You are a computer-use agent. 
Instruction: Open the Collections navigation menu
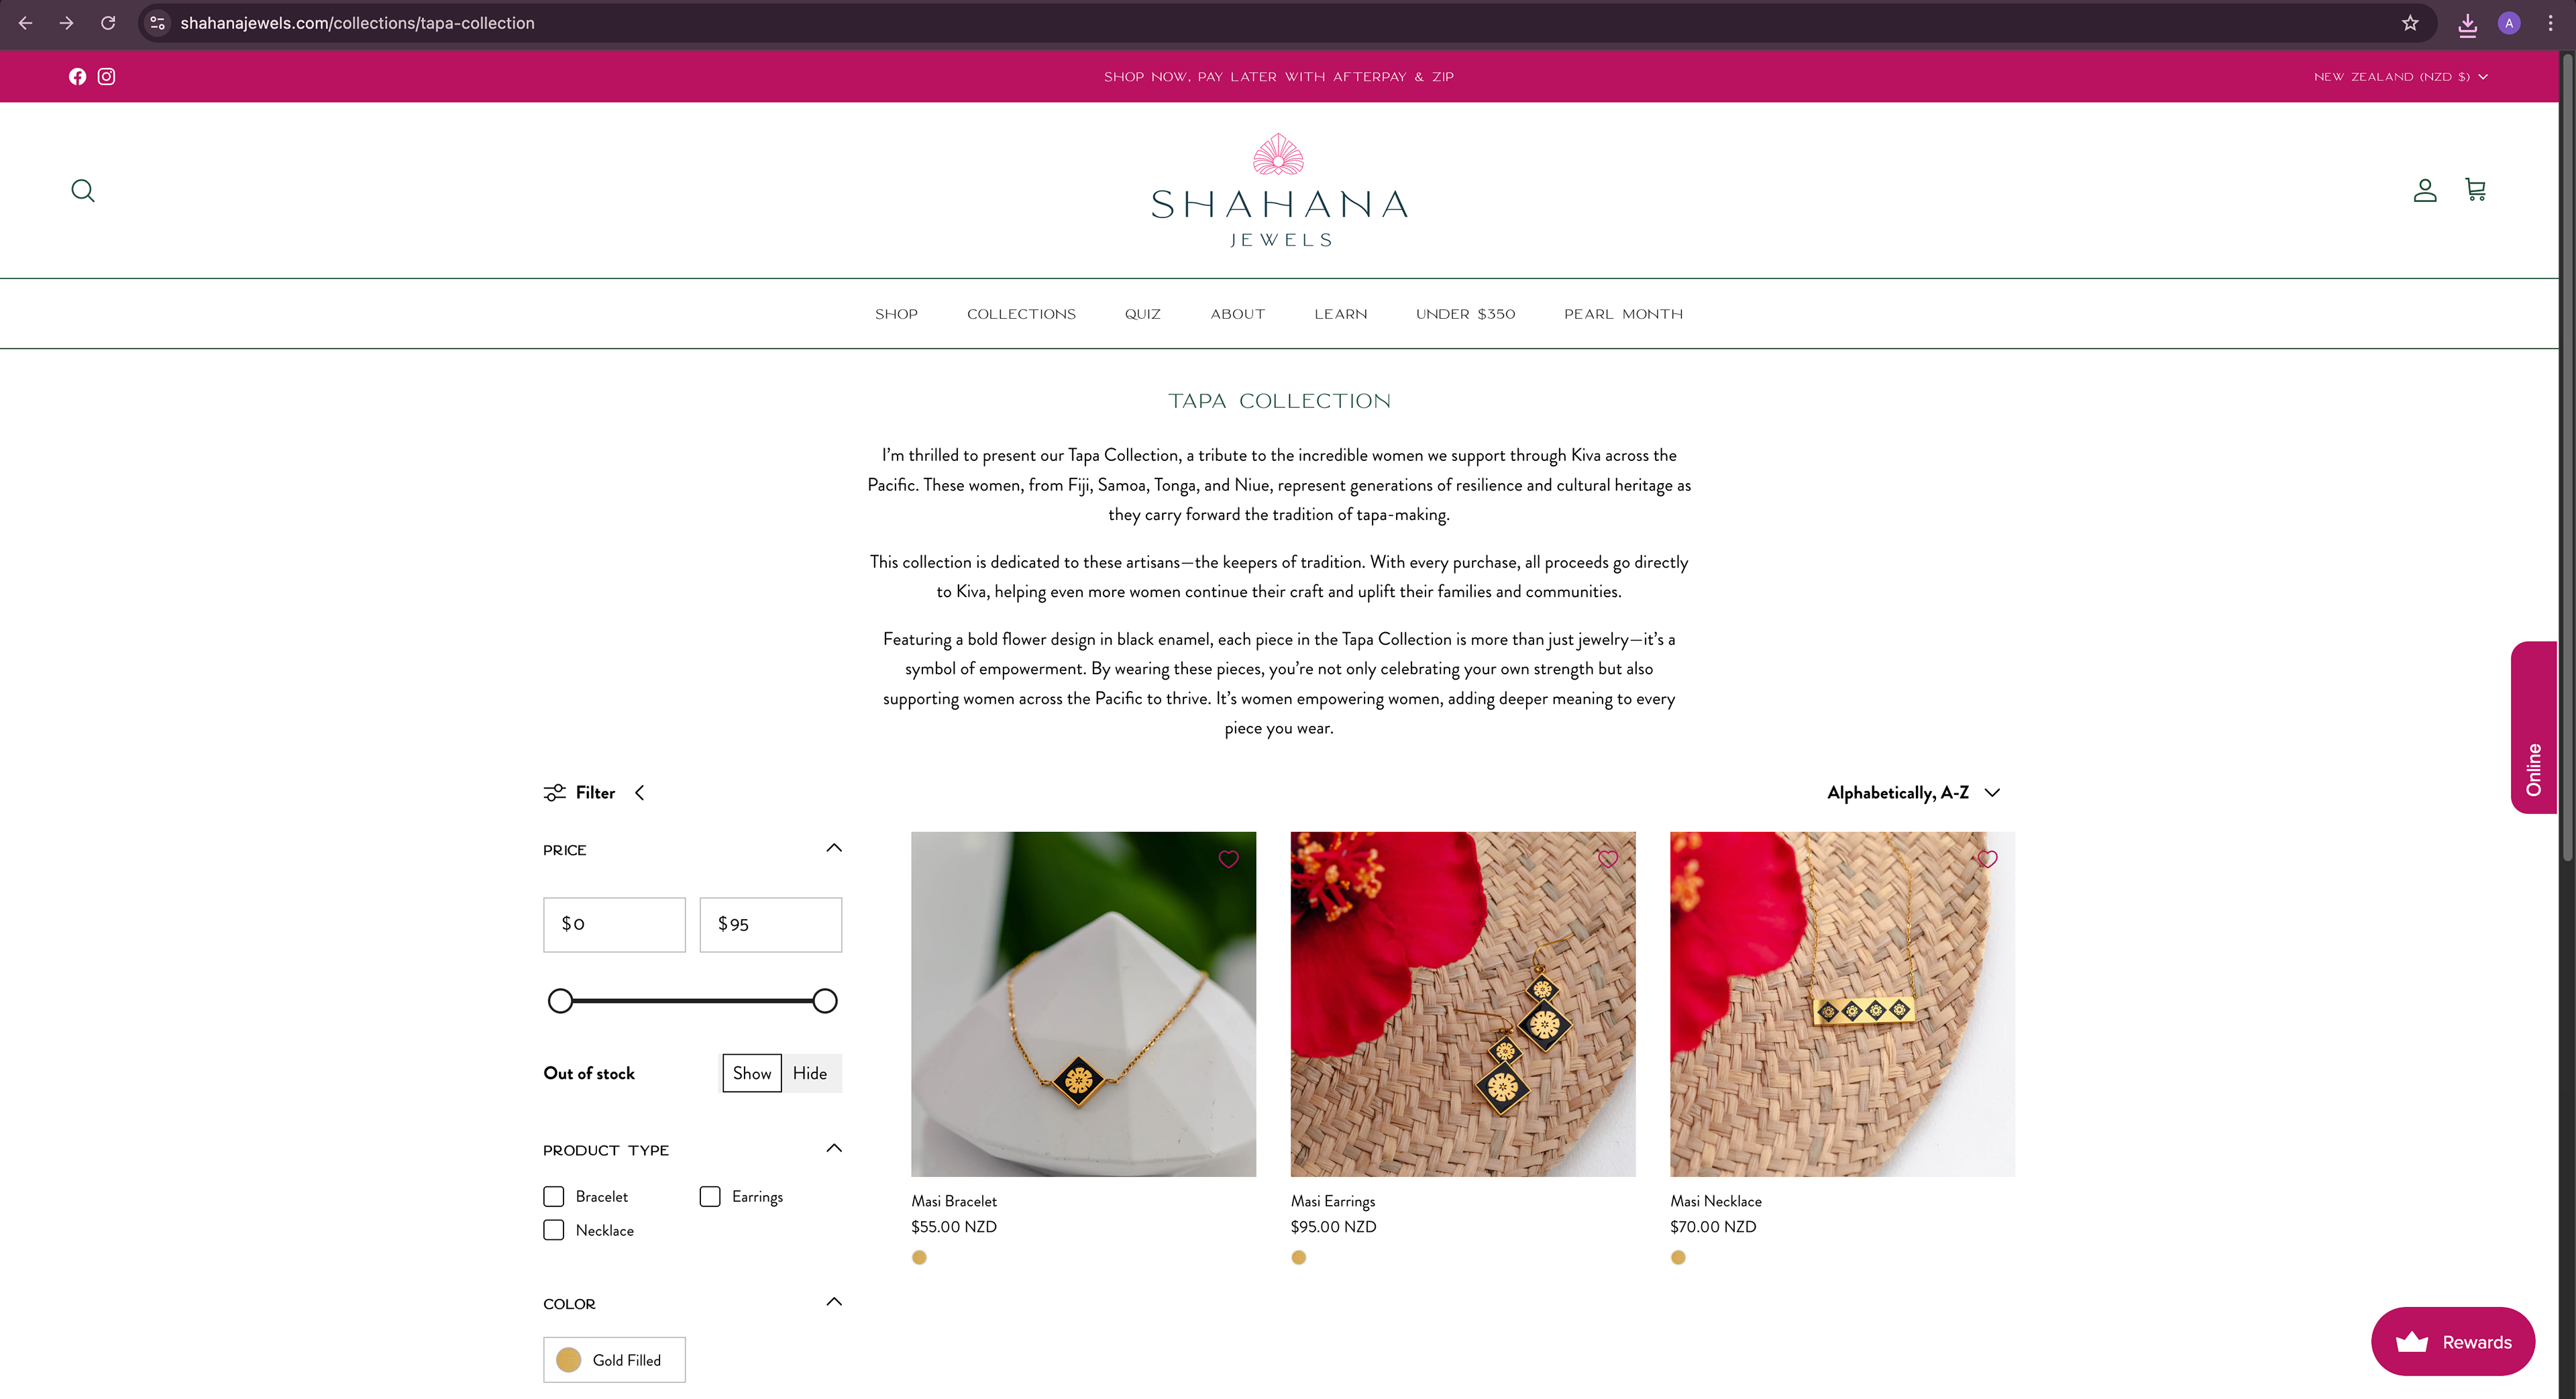[1021, 314]
